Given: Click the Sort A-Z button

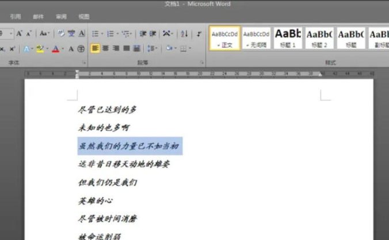Looking at the screenshot, I should (x=184, y=33).
